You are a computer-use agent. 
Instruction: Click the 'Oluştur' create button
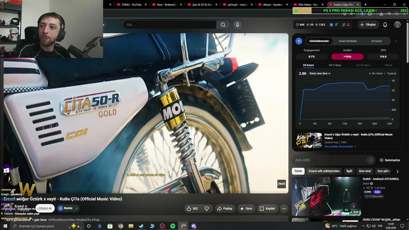point(368,25)
